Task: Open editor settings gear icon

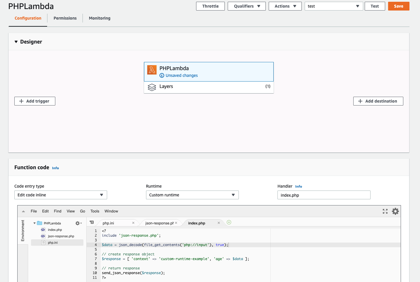Action: coord(395,211)
